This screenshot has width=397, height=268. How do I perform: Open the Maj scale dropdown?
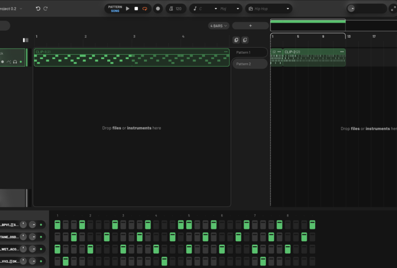[229, 8]
